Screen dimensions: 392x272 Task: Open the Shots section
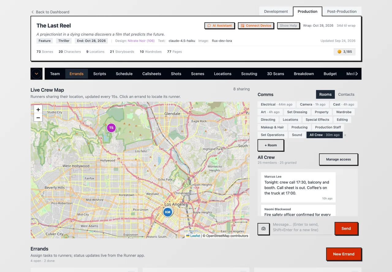pos(176,74)
